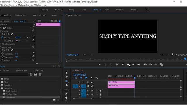
Task: Open Program monitor panel menu
Action: [80, 15]
